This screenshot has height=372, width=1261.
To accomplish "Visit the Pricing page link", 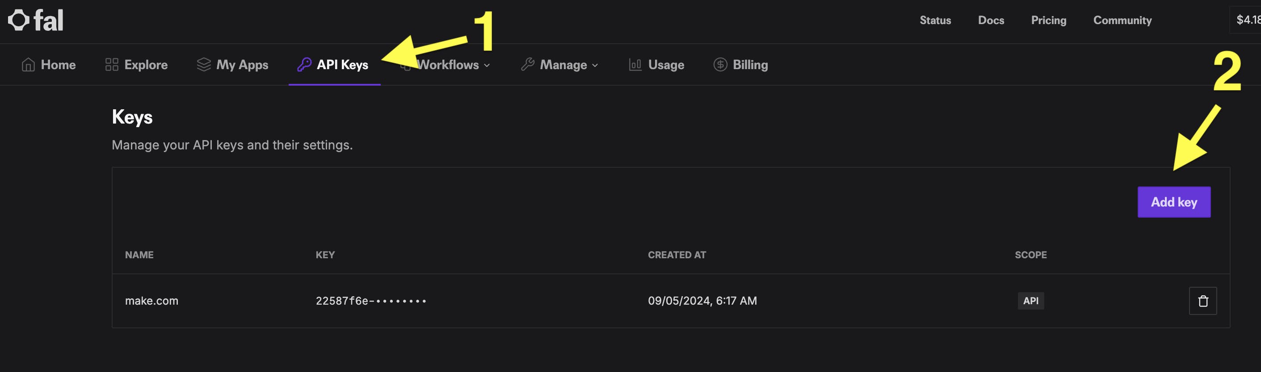I will click(x=1048, y=20).
